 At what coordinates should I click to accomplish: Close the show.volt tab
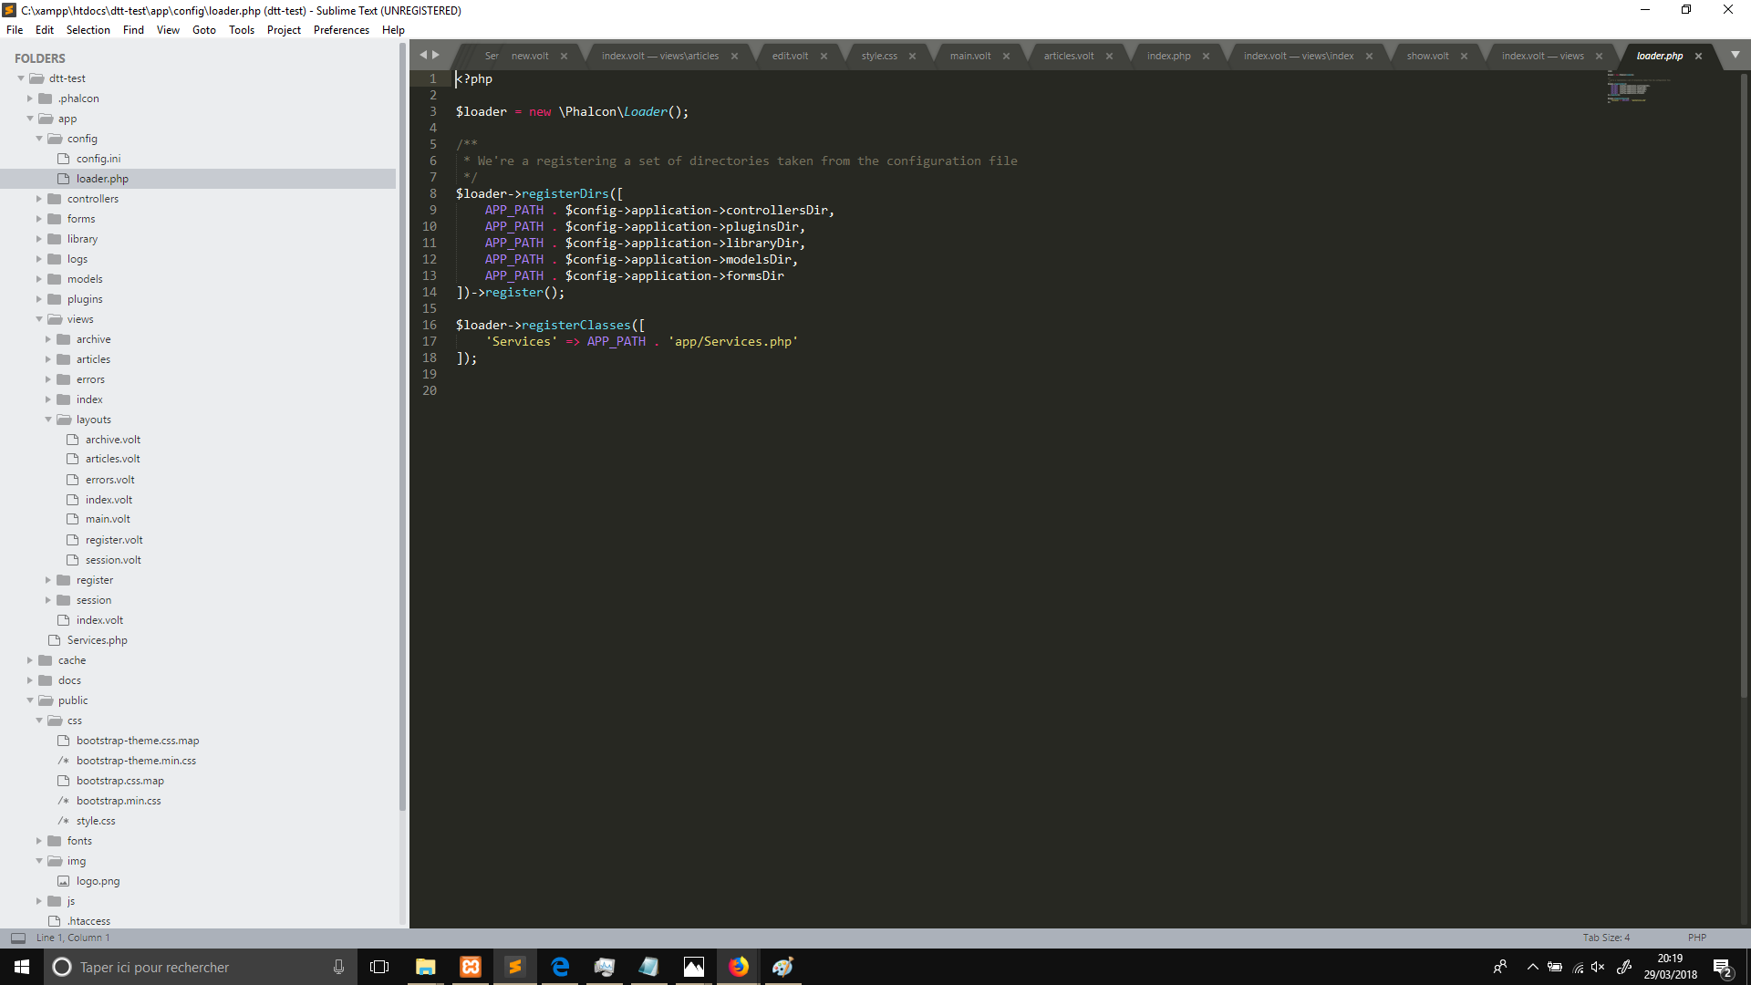click(x=1464, y=57)
